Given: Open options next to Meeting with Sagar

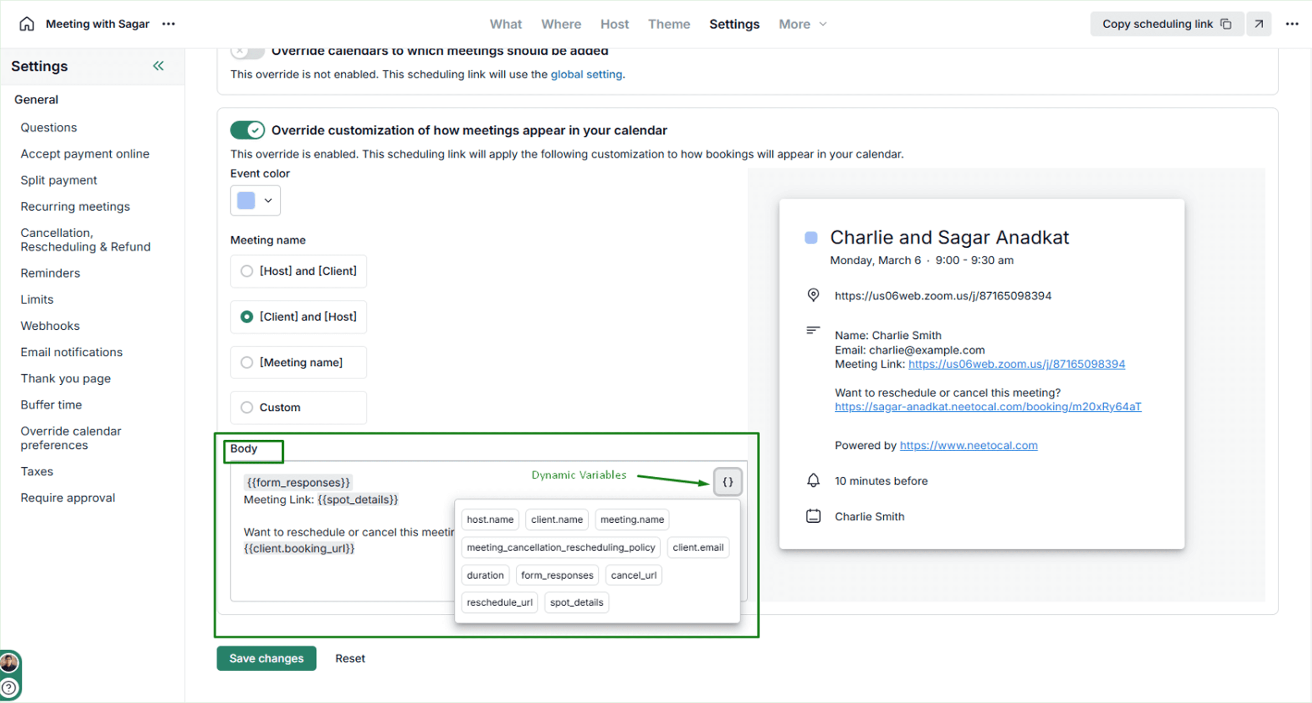Looking at the screenshot, I should point(169,24).
